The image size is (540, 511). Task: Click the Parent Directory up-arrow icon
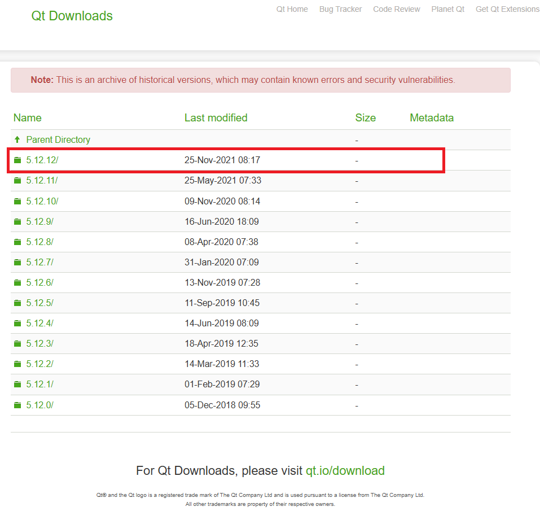point(17,139)
